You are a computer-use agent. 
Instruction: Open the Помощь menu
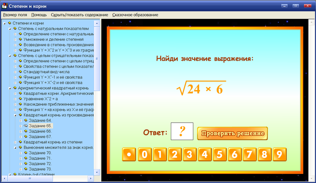click(39, 15)
